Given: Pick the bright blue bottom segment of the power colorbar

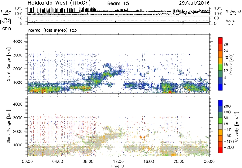Looking at the screenshot, I should [221, 87].
